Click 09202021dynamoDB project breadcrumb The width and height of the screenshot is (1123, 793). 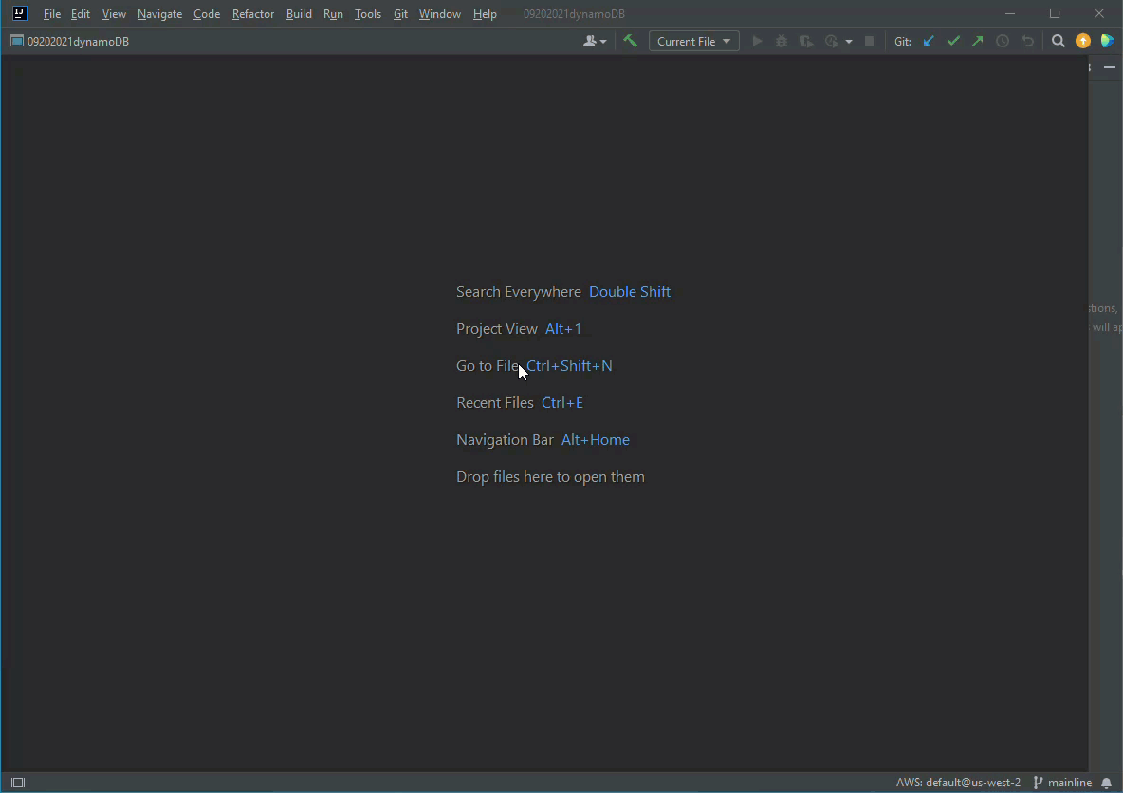pyautogui.click(x=78, y=41)
